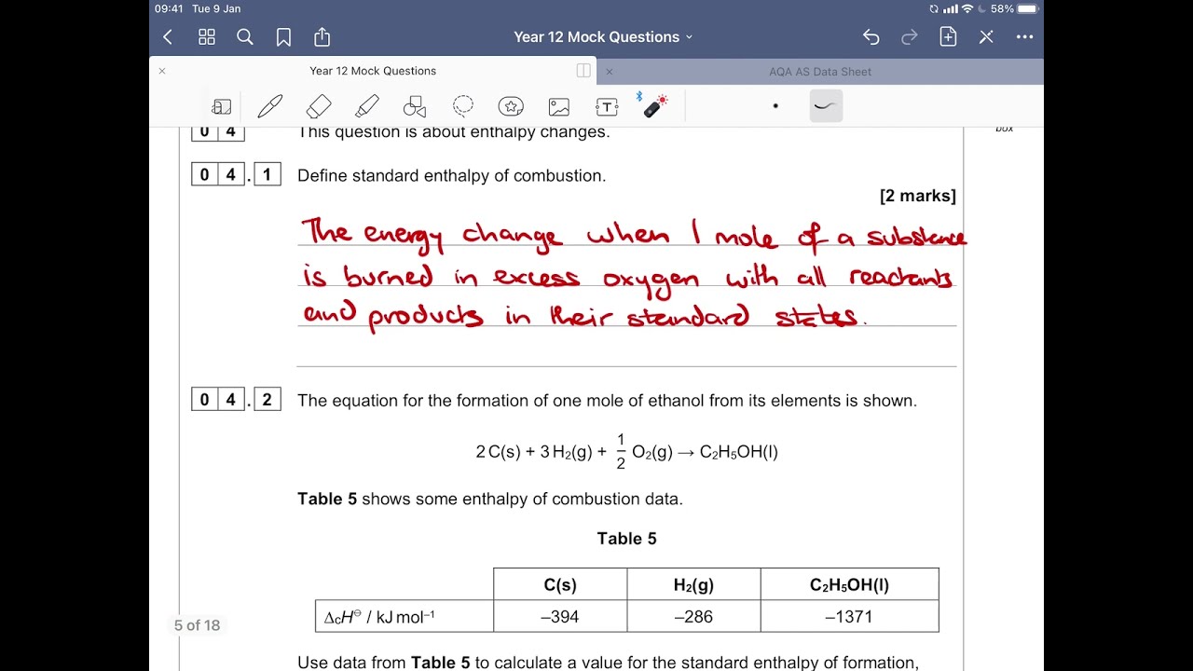The width and height of the screenshot is (1193, 671).
Task: Close the AQA AS Data Sheet tab
Action: click(x=610, y=72)
